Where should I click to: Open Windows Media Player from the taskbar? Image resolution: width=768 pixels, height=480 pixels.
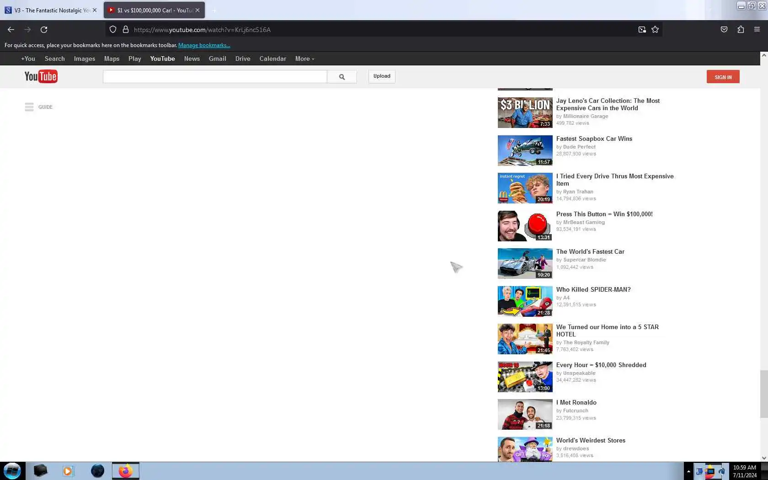coord(68,471)
